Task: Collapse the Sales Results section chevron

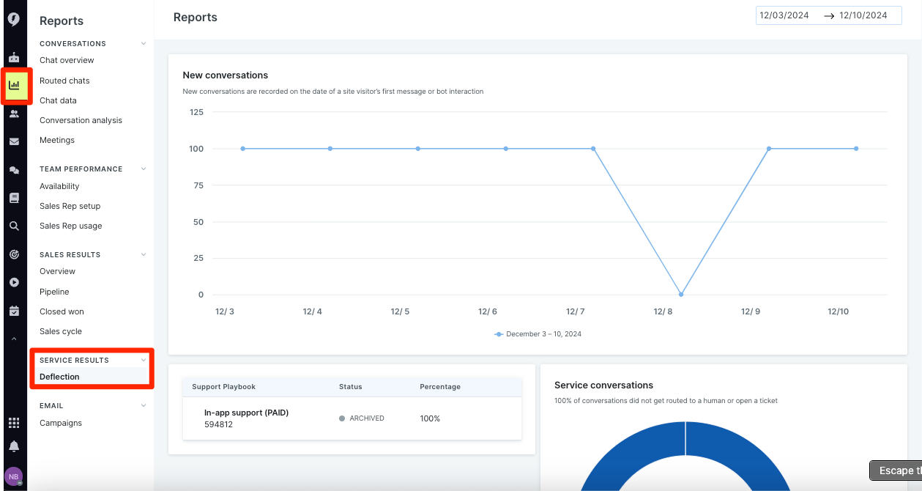Action: (x=144, y=255)
